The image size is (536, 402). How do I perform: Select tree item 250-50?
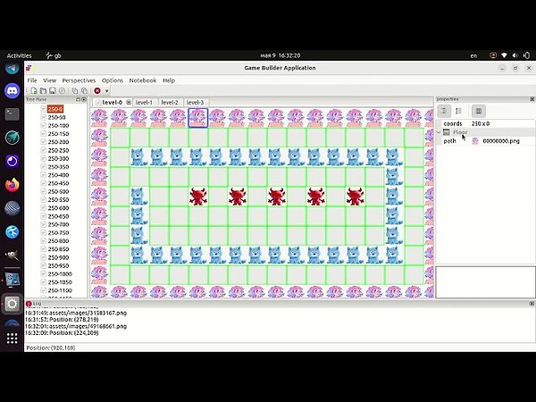(x=57, y=117)
